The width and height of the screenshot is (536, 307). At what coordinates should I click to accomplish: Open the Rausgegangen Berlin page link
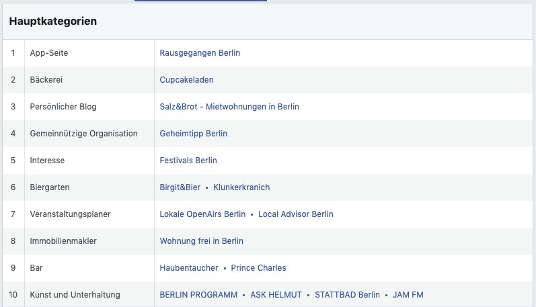pos(200,53)
